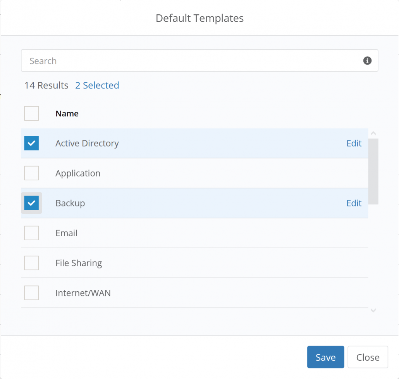Close the Default Templates dialog

(367, 357)
